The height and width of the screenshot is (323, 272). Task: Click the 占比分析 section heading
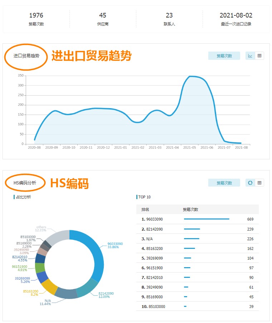pos(23,197)
